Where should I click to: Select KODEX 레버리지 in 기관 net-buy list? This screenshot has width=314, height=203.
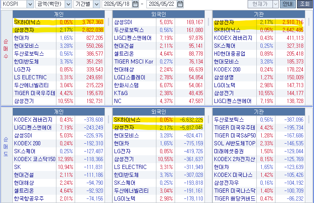[x=233, y=38]
